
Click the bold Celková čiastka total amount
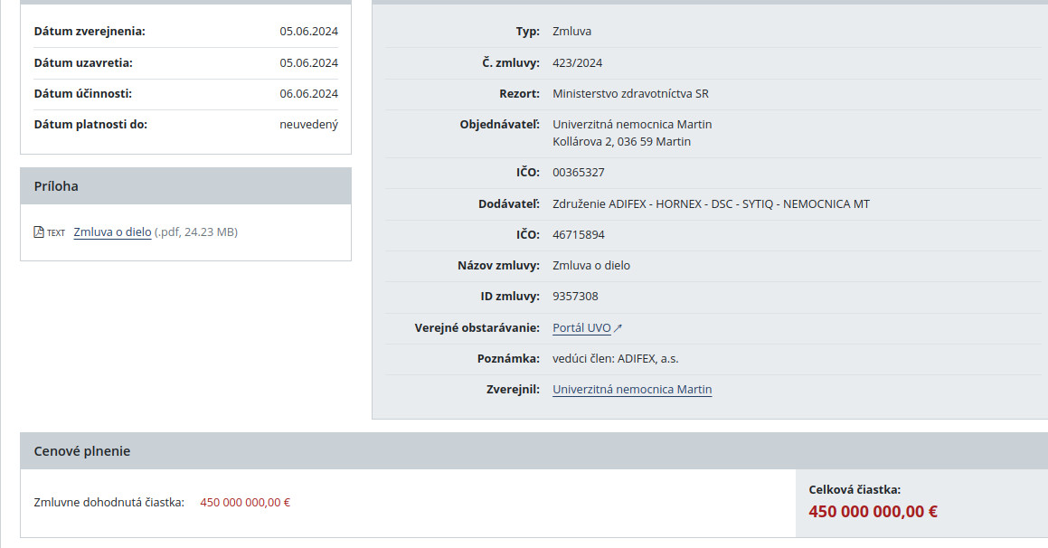(873, 512)
